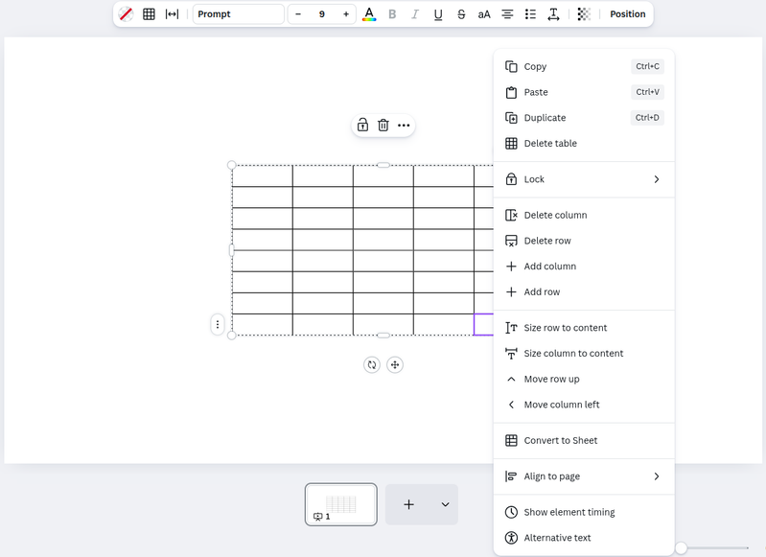Choose Duplicate from context menu

click(x=584, y=118)
